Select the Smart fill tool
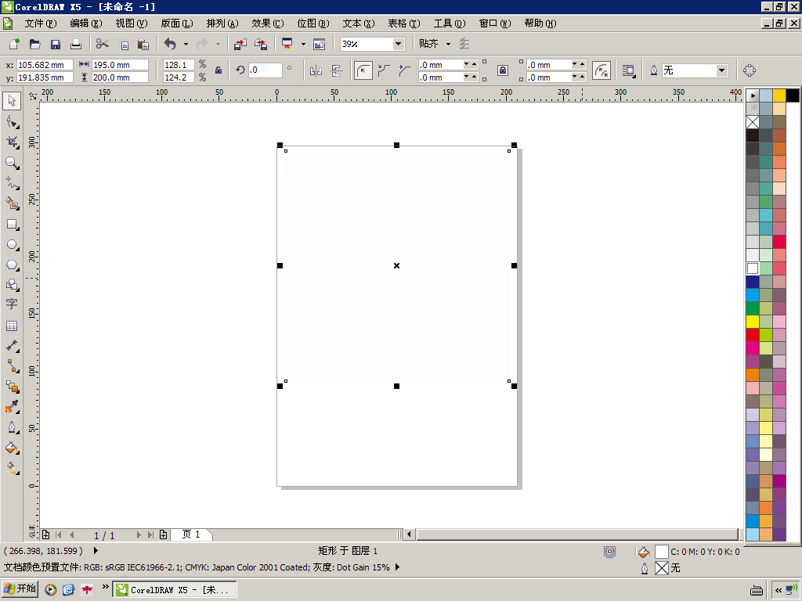The image size is (802, 601). coord(12,203)
